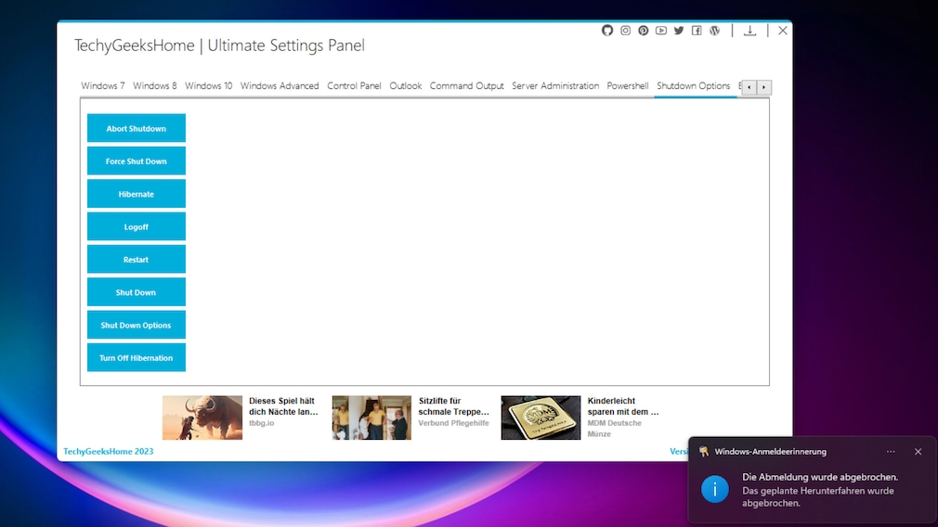Open the 'Dieses Spiel hält dich Nächte' ad text
This screenshot has height=527, width=938.
pos(283,406)
